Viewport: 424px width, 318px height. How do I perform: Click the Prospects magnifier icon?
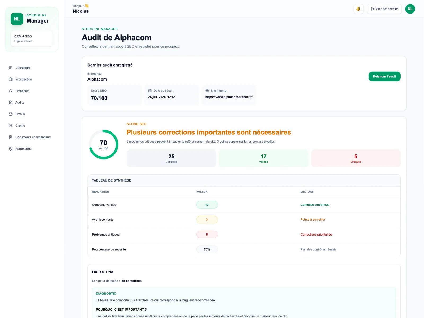(x=11, y=91)
